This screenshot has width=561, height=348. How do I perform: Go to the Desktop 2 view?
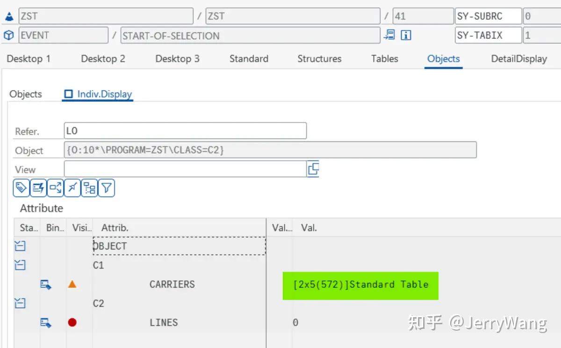[103, 59]
